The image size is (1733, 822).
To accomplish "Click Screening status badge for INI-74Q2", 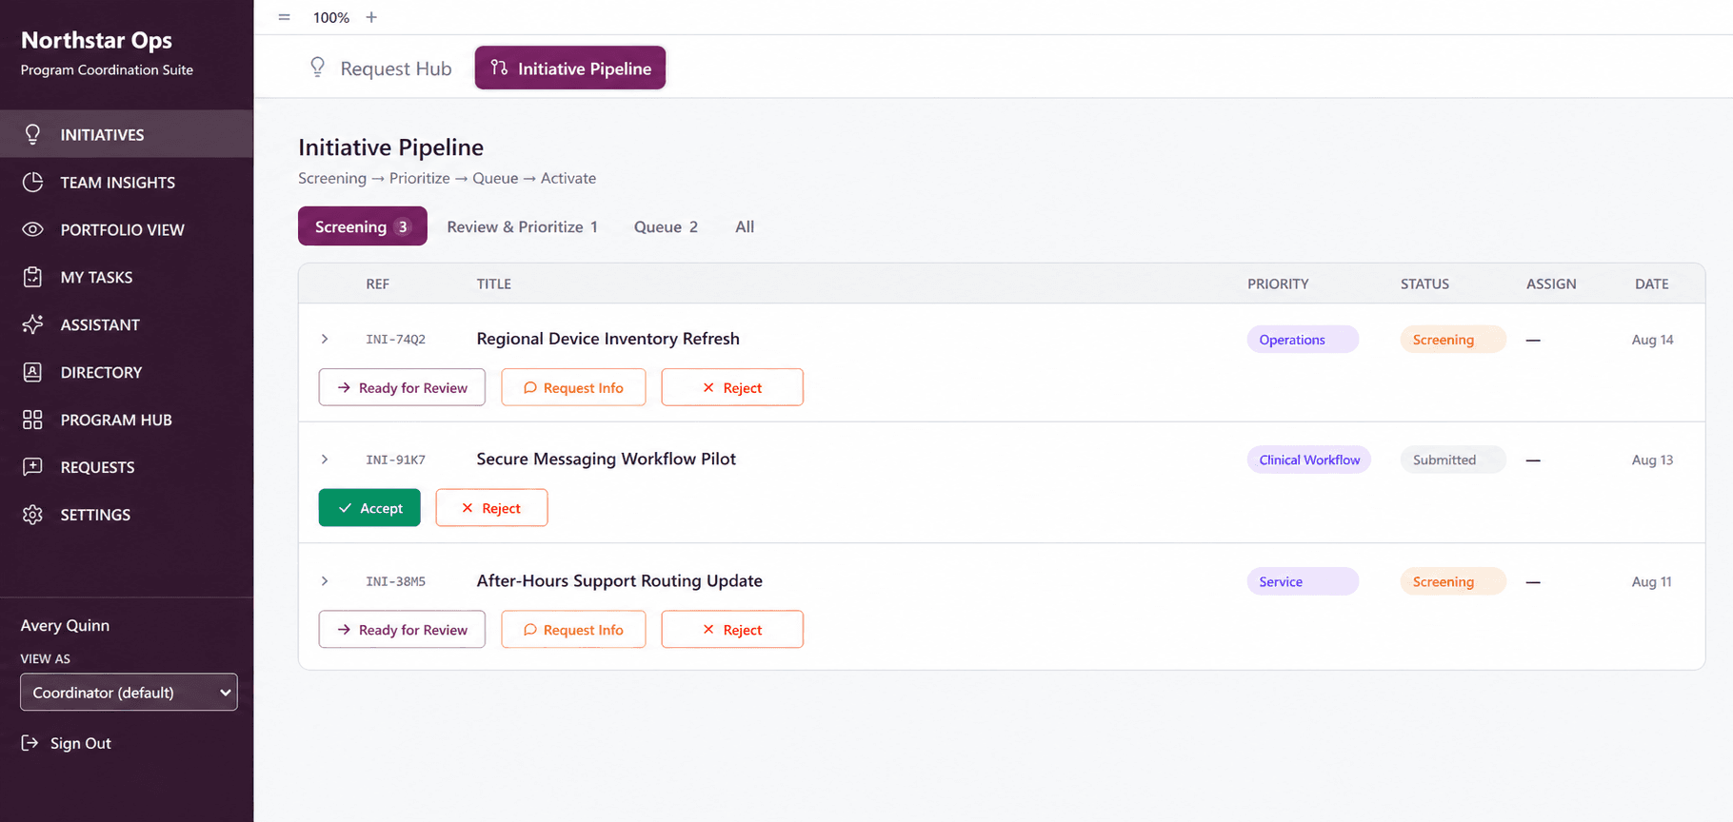I will coord(1453,340).
